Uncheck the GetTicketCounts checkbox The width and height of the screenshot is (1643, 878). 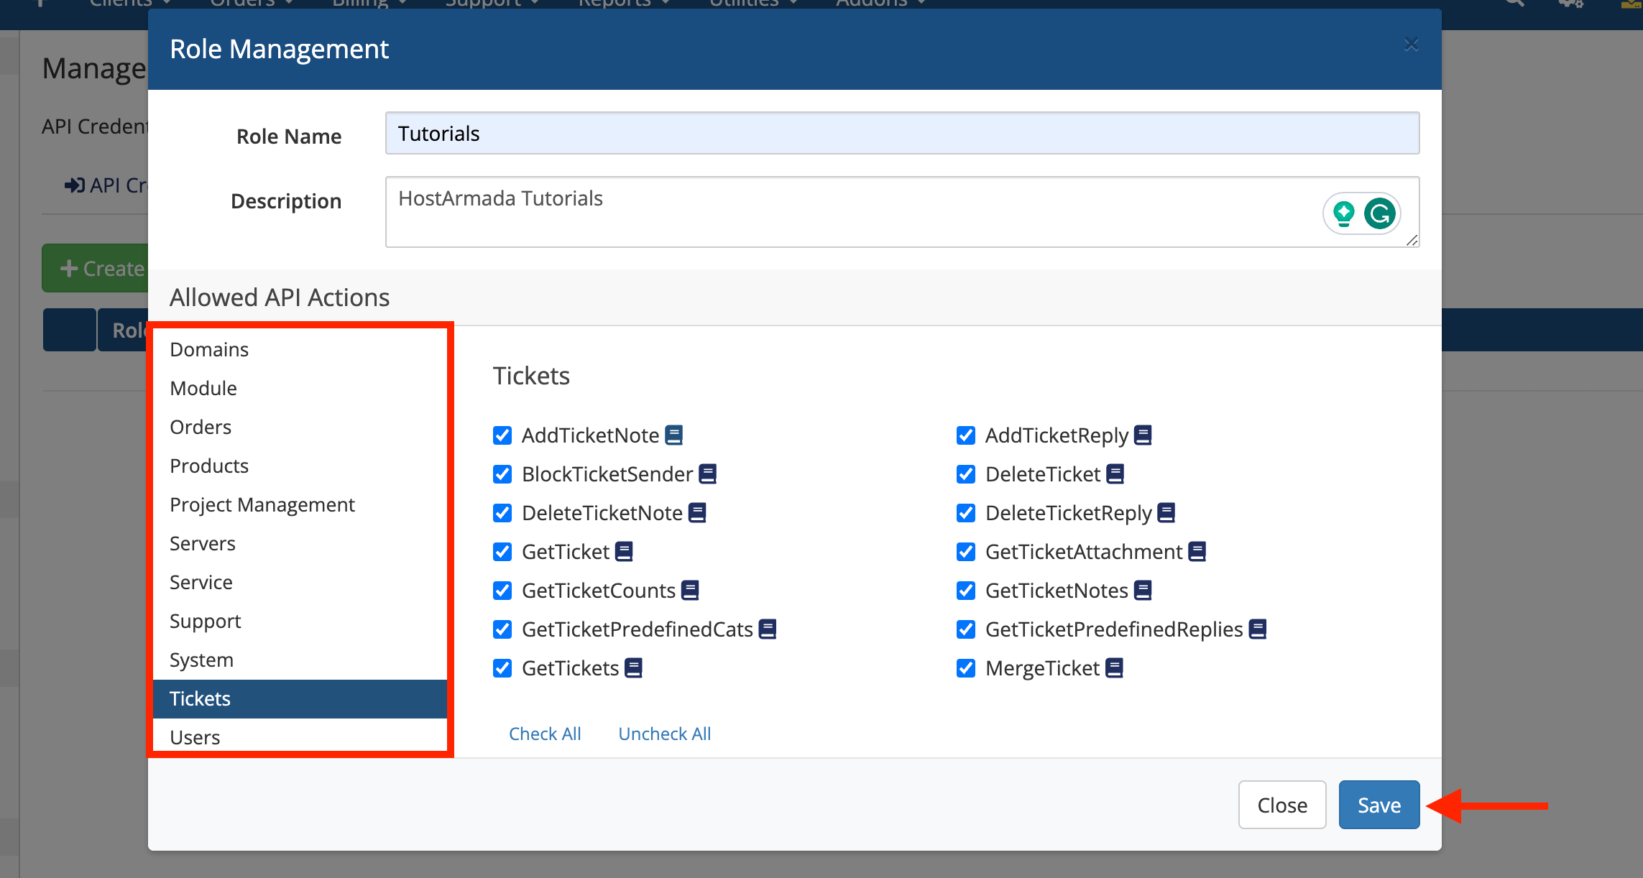(x=502, y=591)
